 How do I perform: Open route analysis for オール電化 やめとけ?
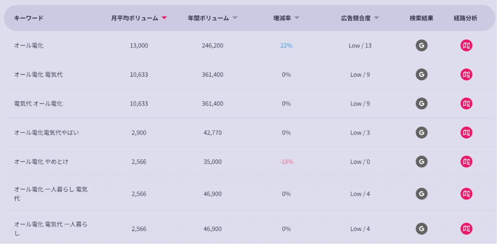click(466, 162)
